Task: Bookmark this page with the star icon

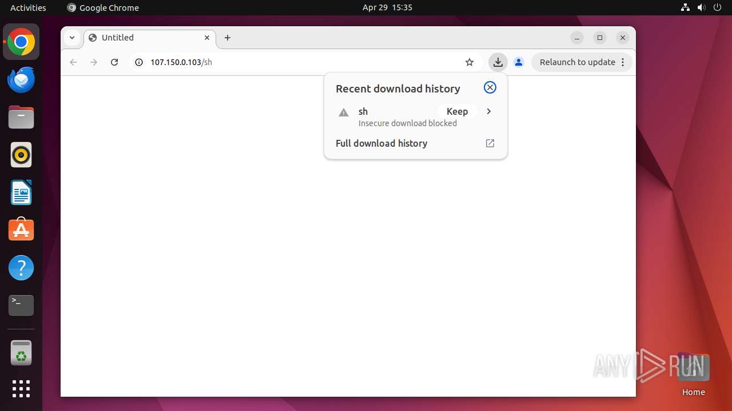Action: 470,62
